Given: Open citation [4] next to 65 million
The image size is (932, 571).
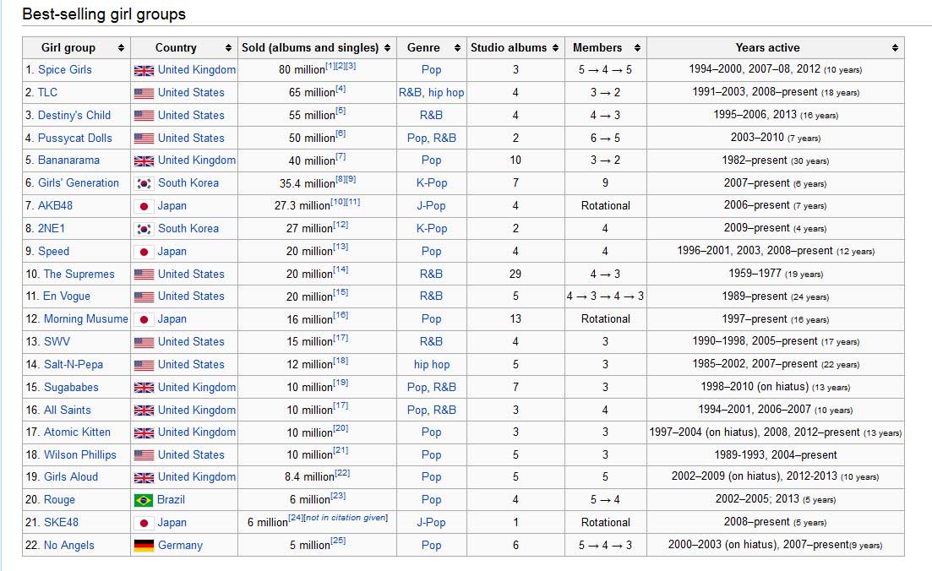Looking at the screenshot, I should click(x=341, y=90).
